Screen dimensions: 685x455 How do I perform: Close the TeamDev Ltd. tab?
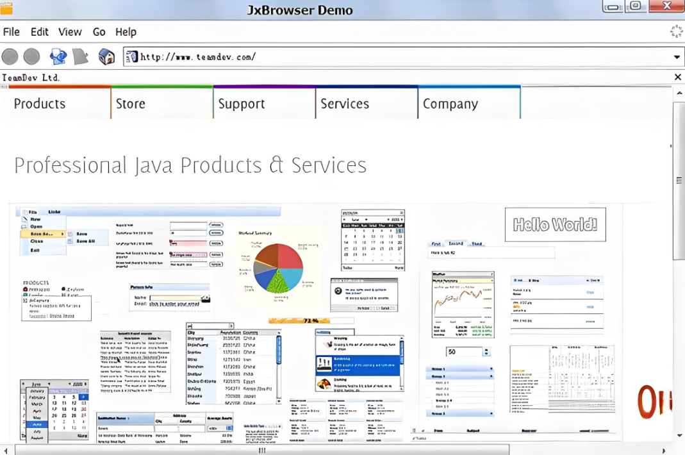pos(677,78)
